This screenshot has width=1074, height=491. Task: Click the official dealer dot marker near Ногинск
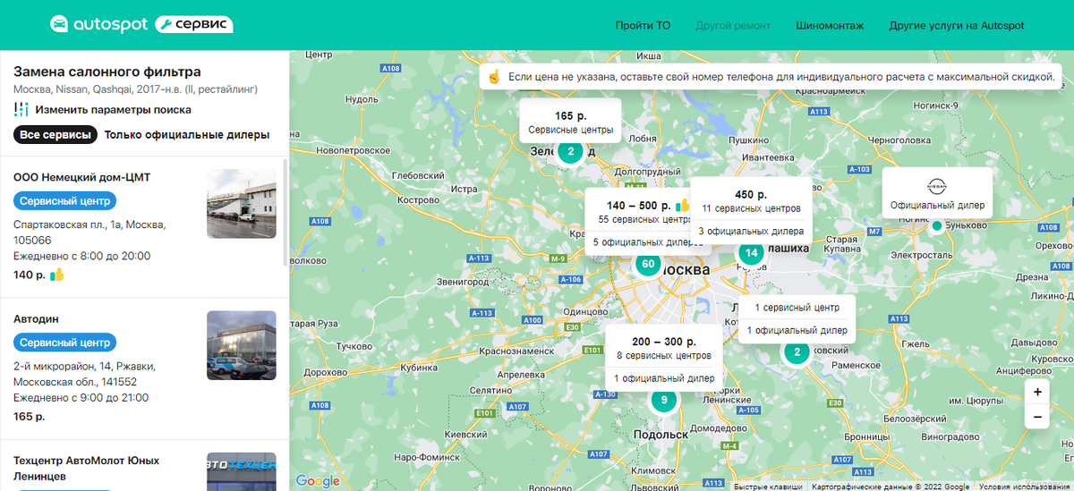tap(937, 226)
